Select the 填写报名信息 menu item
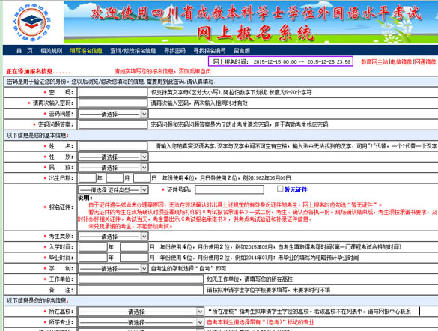 tap(86, 51)
